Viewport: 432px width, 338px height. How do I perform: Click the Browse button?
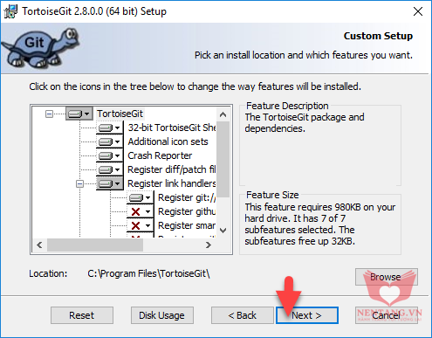click(387, 277)
